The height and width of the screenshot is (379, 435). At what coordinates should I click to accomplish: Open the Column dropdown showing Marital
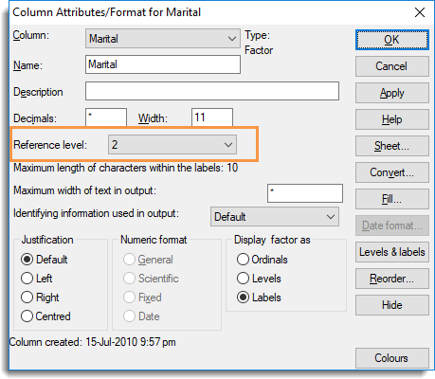(x=162, y=39)
